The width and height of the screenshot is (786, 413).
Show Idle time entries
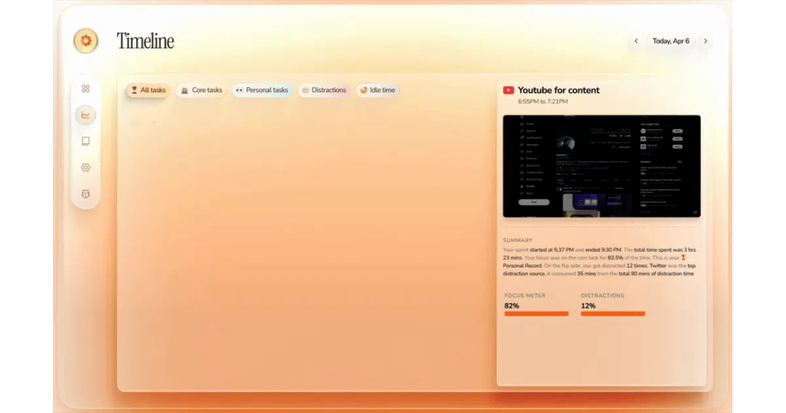[377, 90]
